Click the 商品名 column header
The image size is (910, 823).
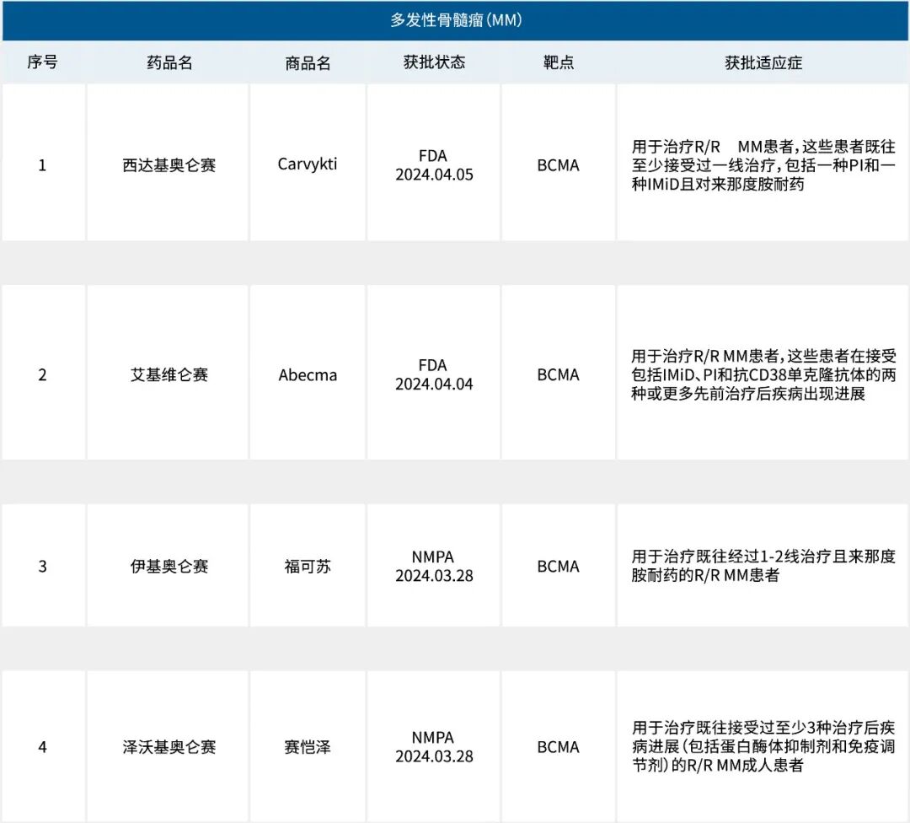pyautogui.click(x=308, y=62)
